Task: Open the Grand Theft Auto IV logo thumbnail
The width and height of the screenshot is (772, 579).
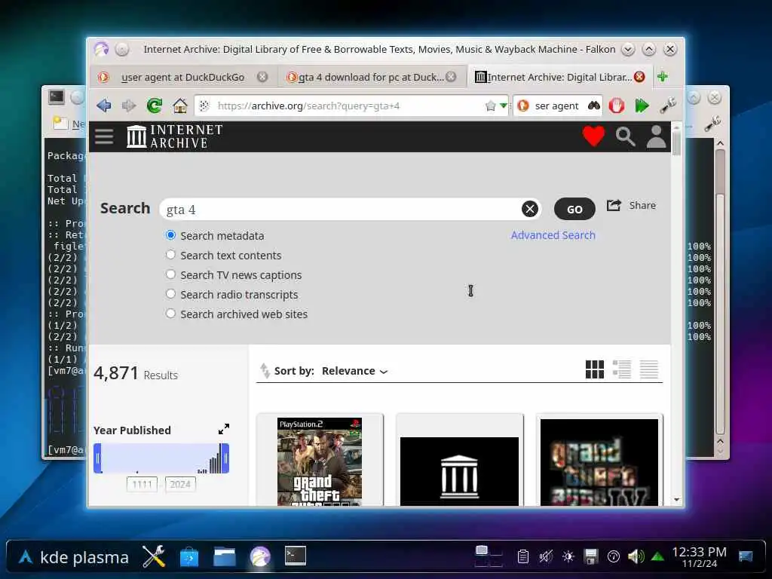Action: [599, 461]
